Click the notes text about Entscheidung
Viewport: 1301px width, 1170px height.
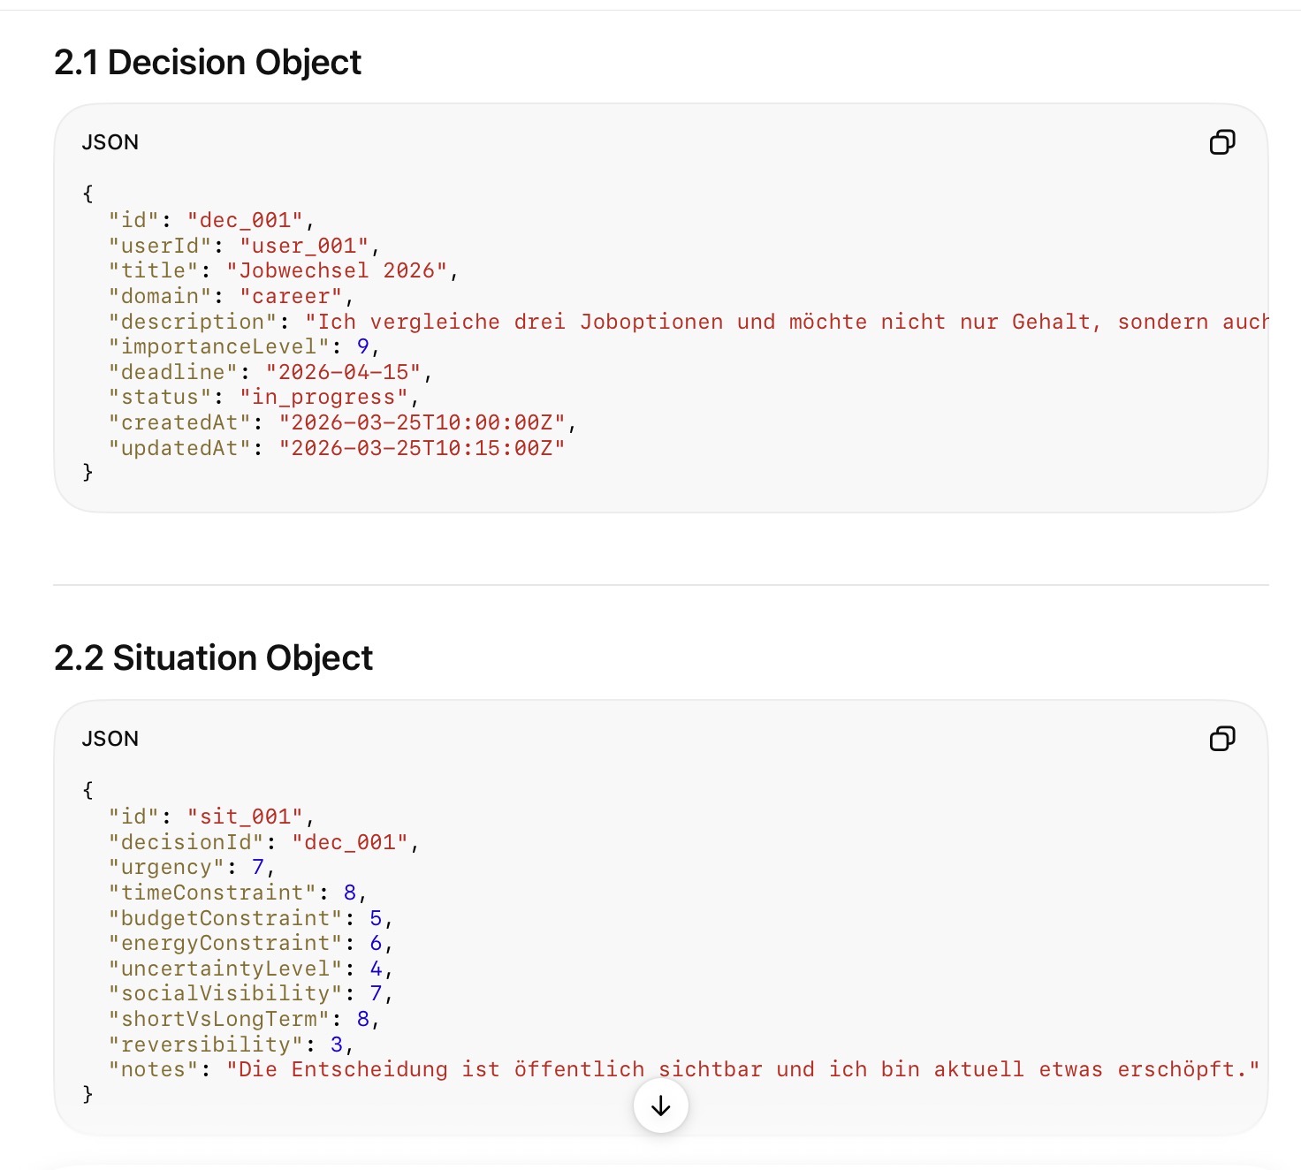pos(742,1069)
